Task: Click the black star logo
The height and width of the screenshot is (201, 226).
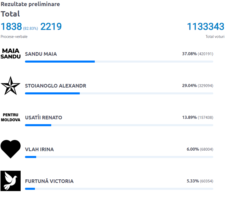Action: [x=10, y=85]
